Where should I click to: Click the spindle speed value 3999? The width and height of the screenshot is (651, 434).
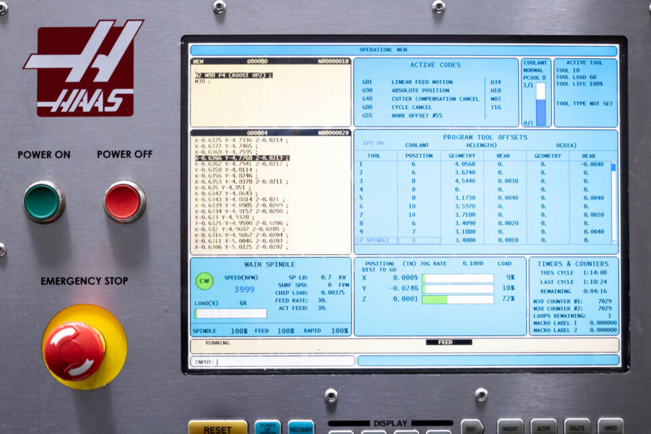[x=244, y=290]
